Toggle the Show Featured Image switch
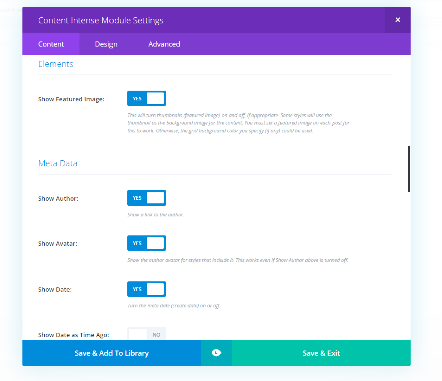 (x=147, y=98)
